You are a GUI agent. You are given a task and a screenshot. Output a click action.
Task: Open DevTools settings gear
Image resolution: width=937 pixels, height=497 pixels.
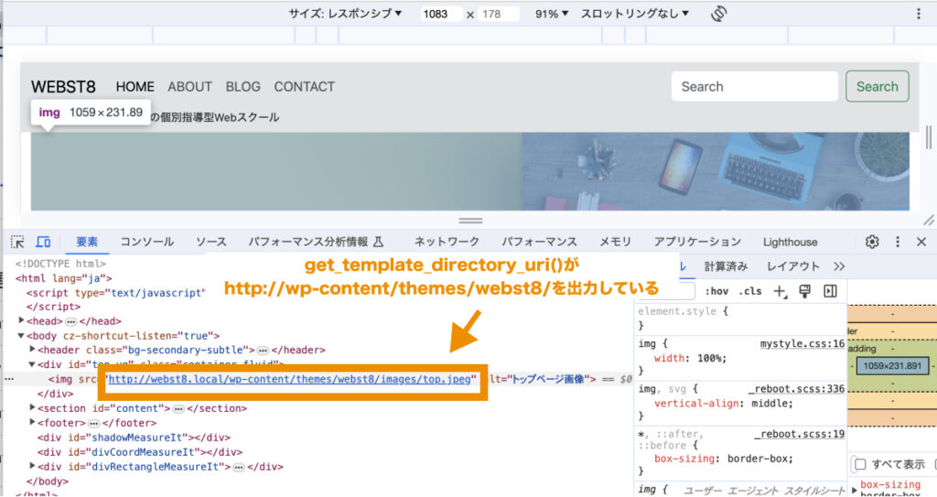pos(872,242)
